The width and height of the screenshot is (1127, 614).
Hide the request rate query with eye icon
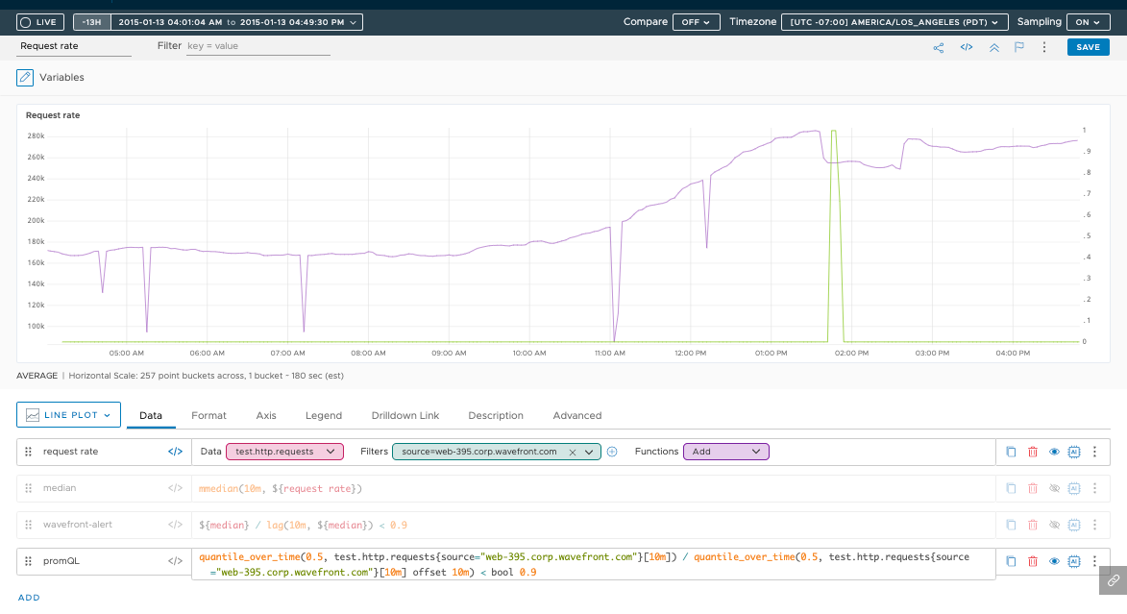tap(1054, 452)
